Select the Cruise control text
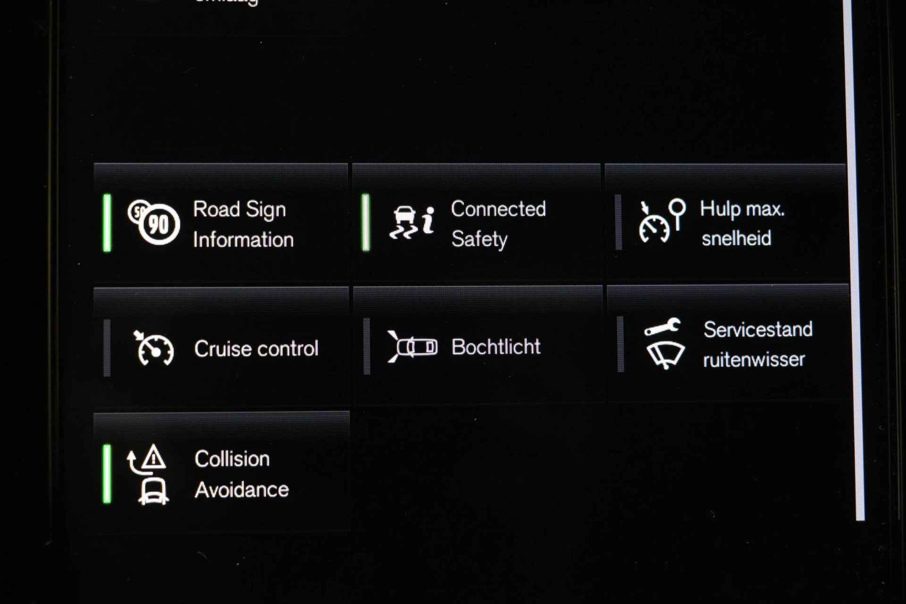Viewport: 906px width, 604px height. point(256,349)
